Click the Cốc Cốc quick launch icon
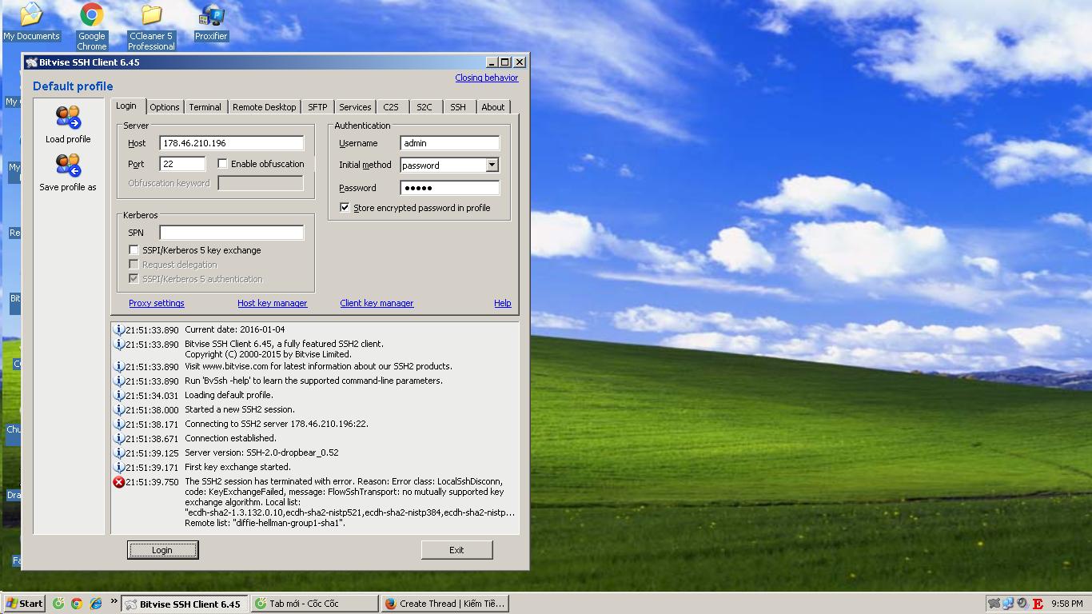The image size is (1092, 614). click(58, 604)
